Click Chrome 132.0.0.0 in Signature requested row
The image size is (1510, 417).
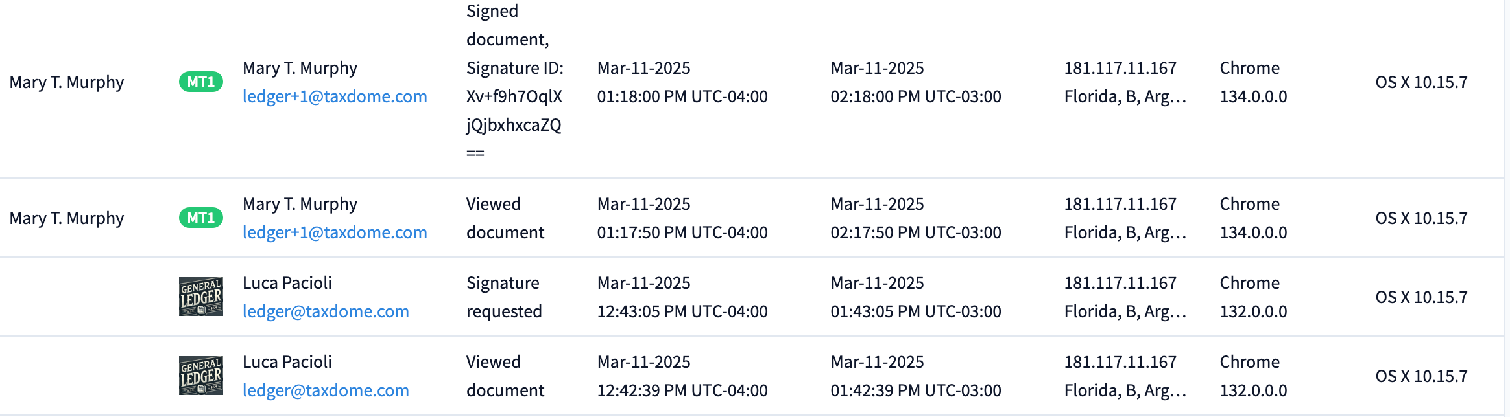tap(1253, 297)
